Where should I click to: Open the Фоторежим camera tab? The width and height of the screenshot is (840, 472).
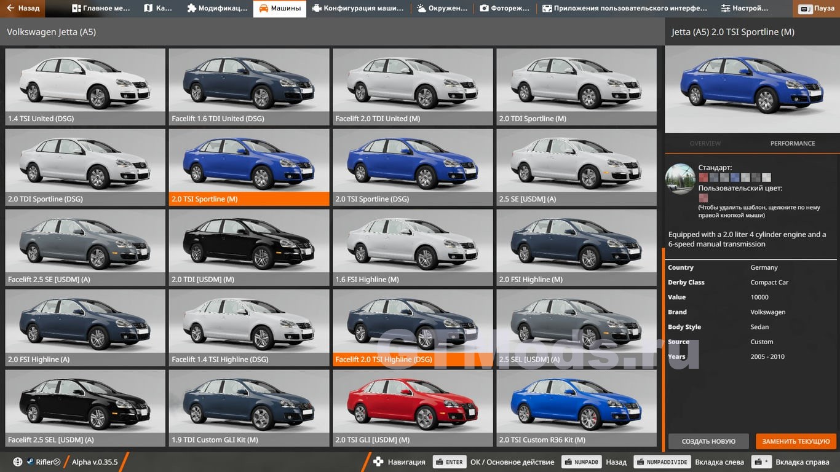505,9
